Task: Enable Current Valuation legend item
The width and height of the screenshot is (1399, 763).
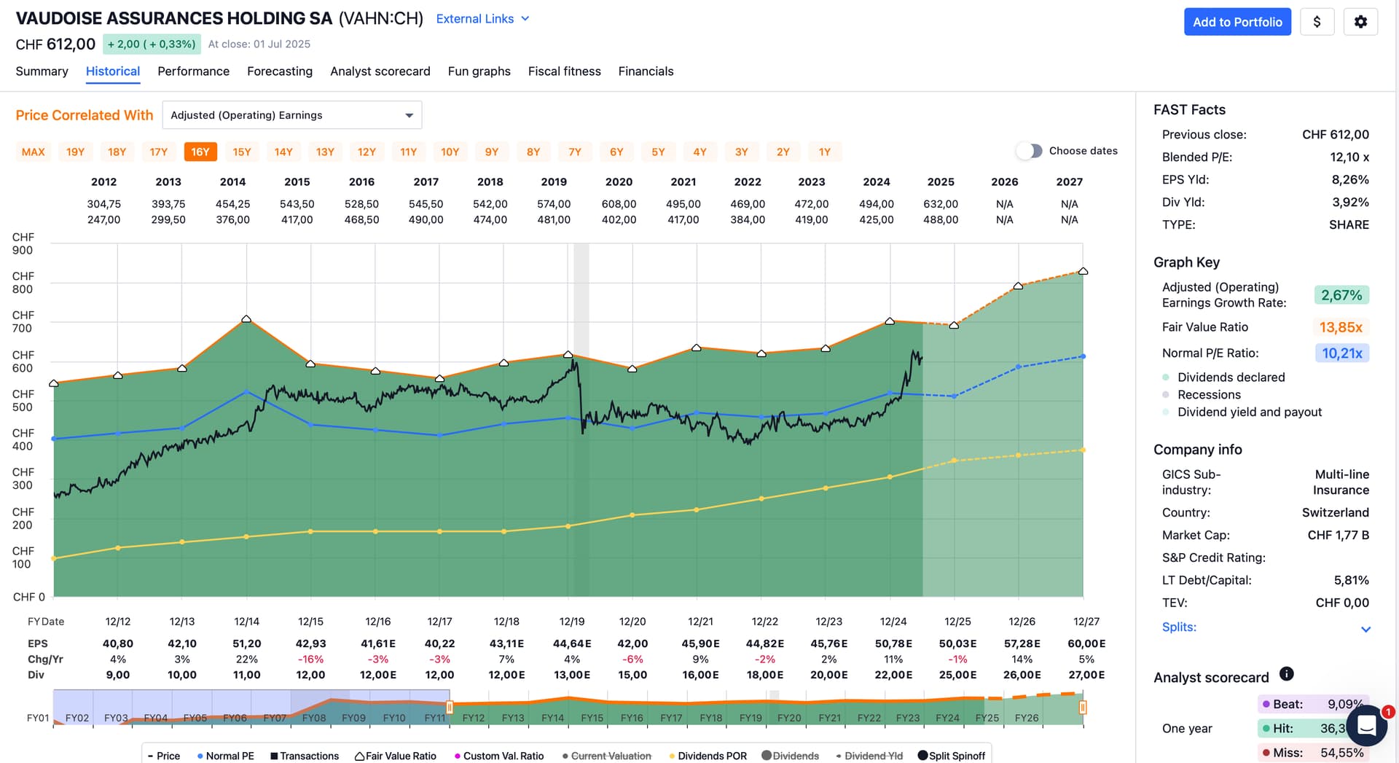Action: tap(606, 756)
